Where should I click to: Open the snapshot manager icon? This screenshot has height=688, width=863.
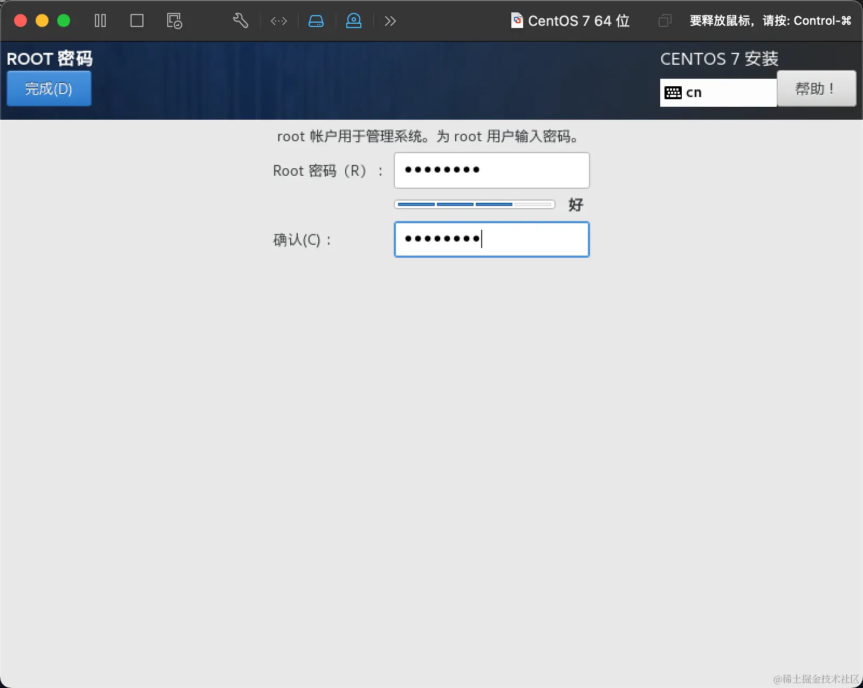coord(174,21)
